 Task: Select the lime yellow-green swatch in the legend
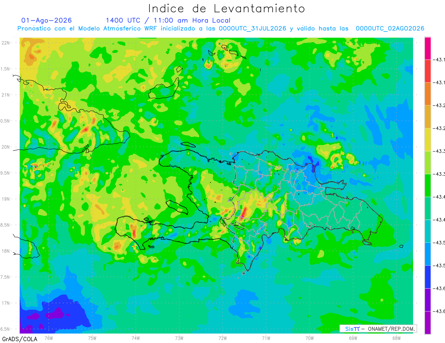(x=428, y=162)
